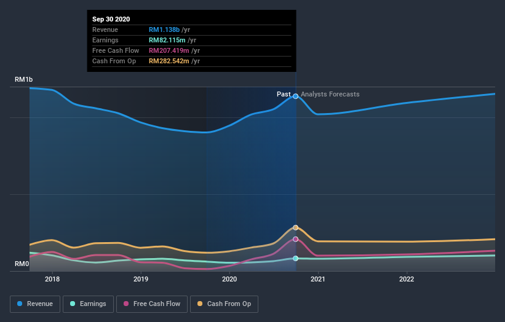Select the Free Cash Flow pink data point marker
Image resolution: width=505 pixels, height=322 pixels.
pos(296,239)
